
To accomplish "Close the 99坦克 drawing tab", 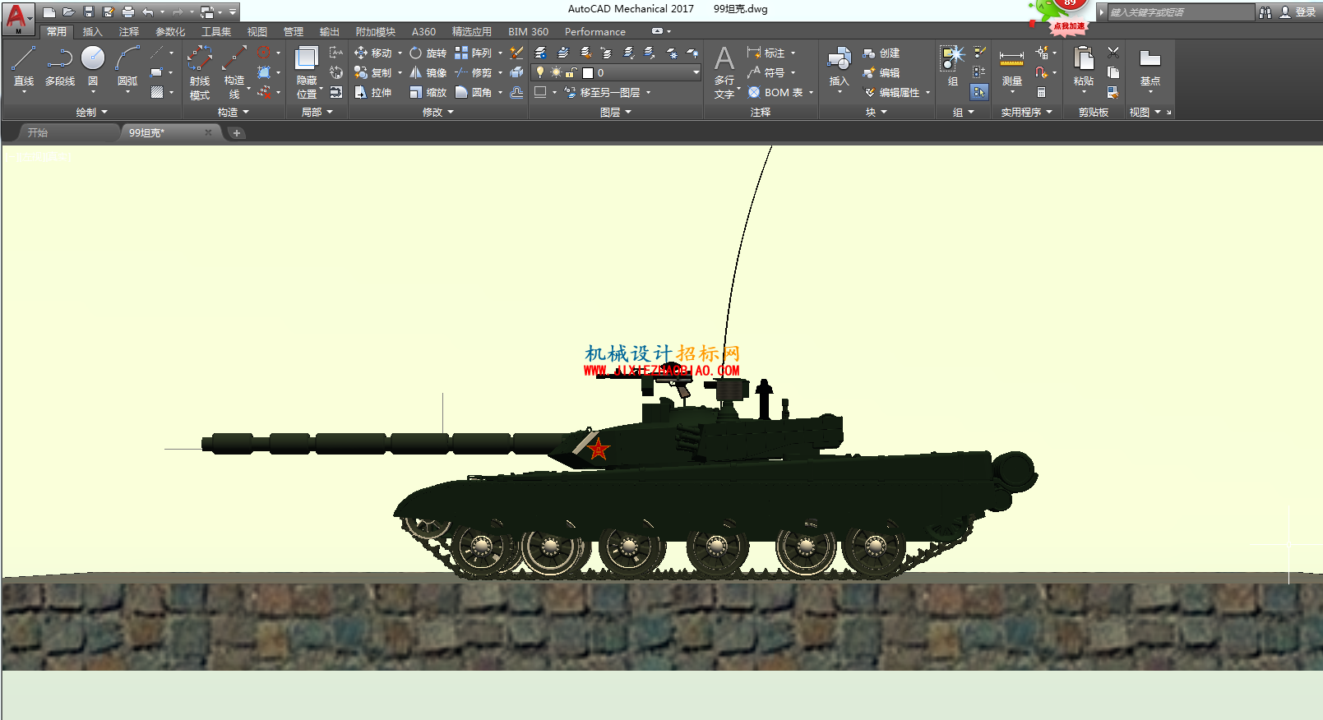I will 208,132.
